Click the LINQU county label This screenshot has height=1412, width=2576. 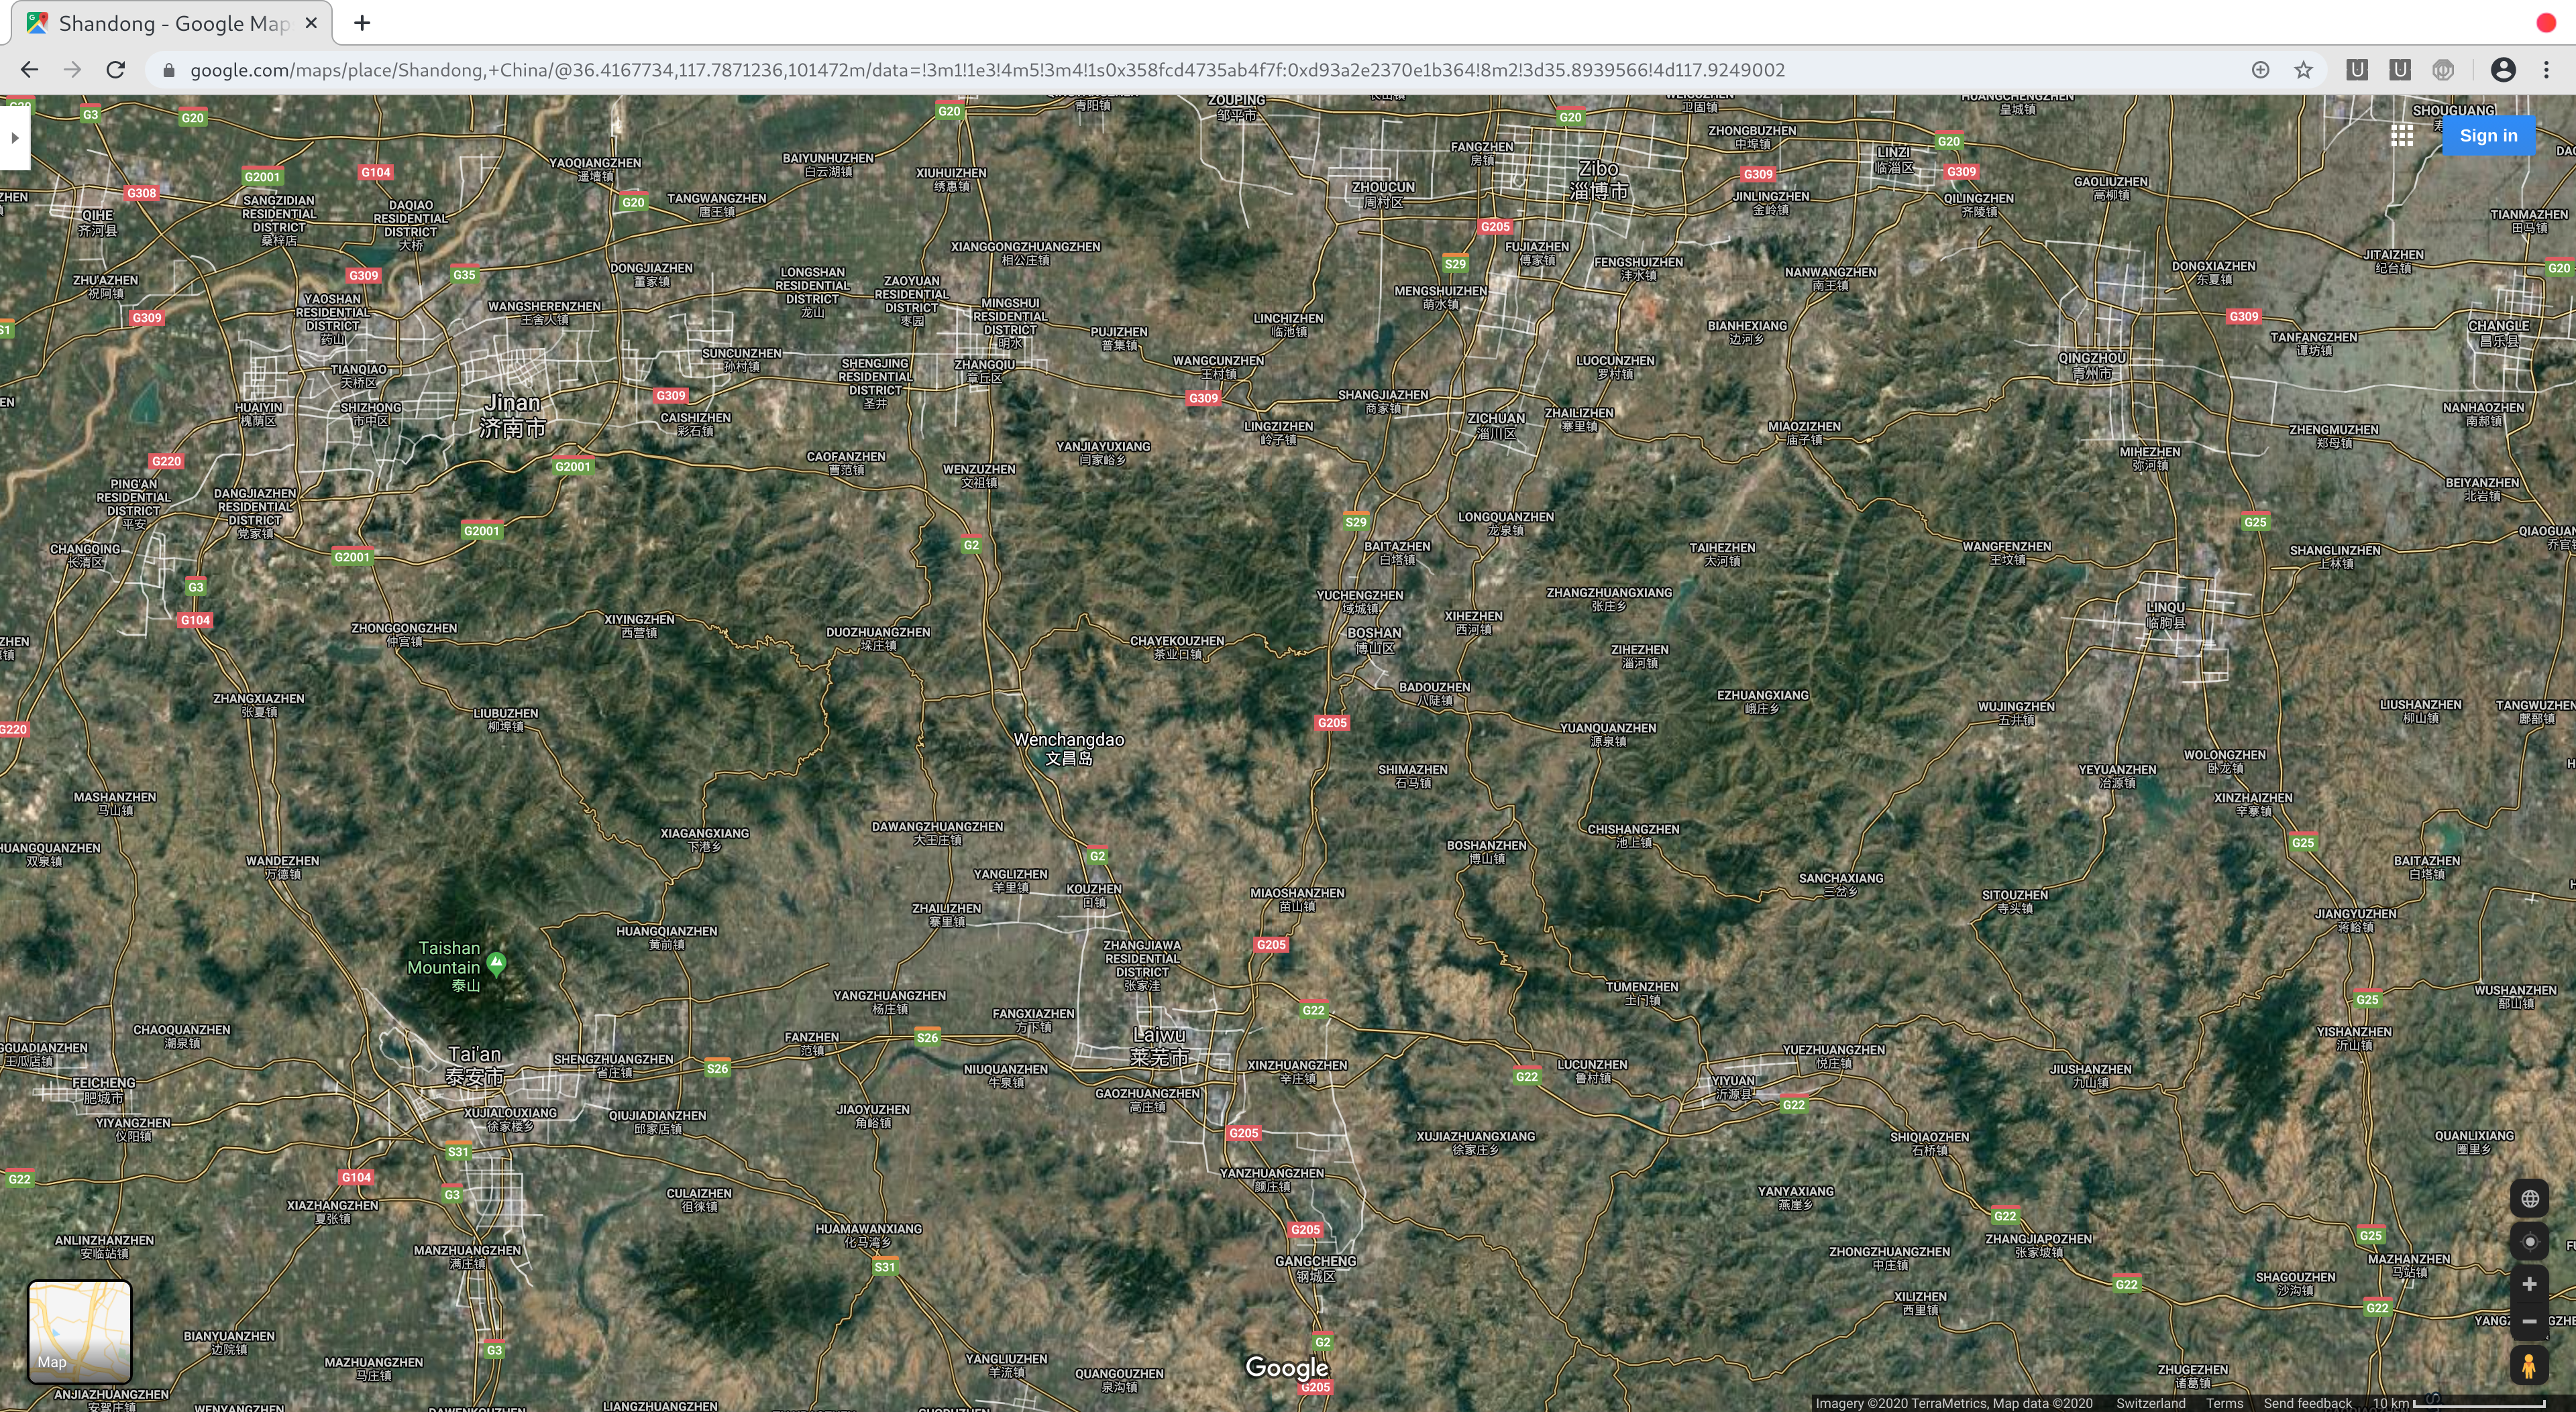click(x=2165, y=615)
